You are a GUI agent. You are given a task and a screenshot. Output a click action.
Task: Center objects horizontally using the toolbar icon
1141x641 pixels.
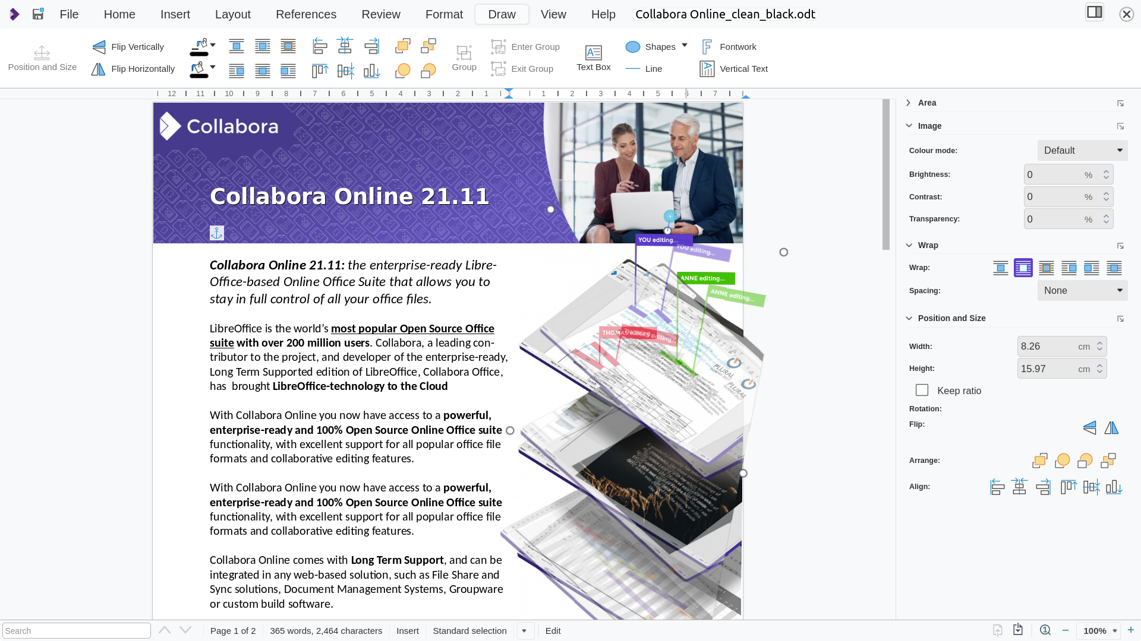pos(345,46)
